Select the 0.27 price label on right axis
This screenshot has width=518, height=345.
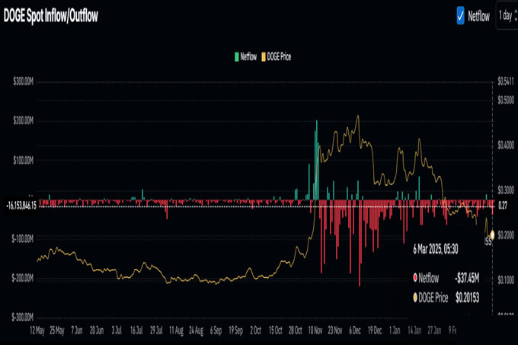point(502,205)
